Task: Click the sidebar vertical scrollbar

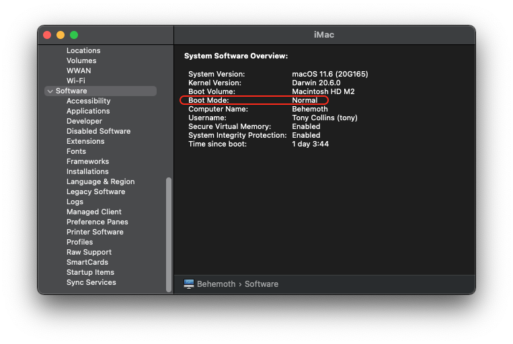Action: tap(169, 234)
